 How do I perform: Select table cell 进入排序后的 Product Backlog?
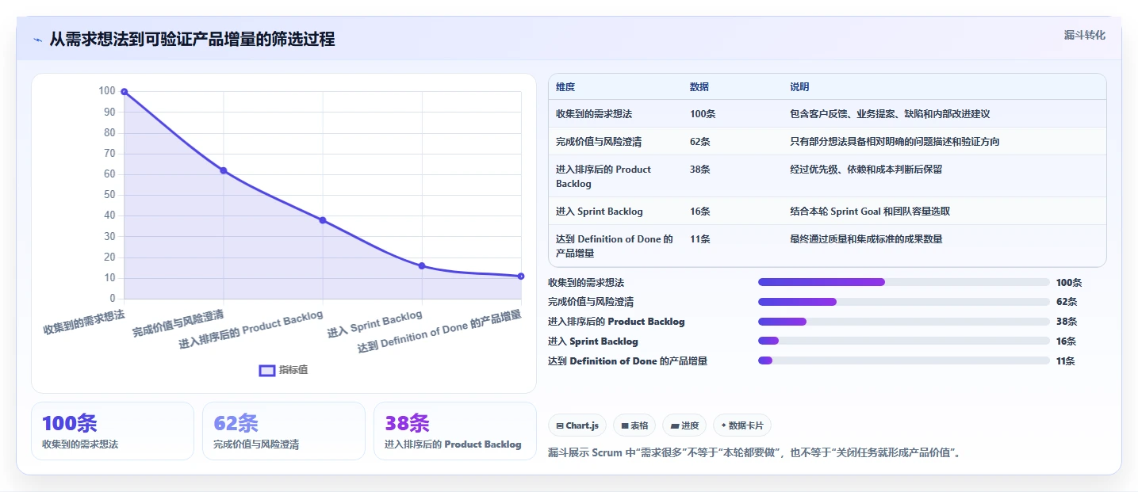tap(603, 177)
